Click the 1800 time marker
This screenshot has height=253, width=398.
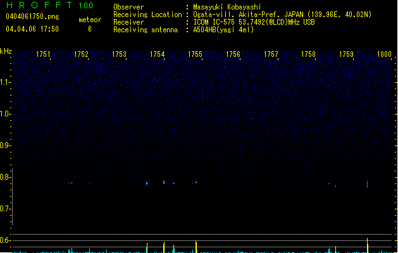(384, 54)
